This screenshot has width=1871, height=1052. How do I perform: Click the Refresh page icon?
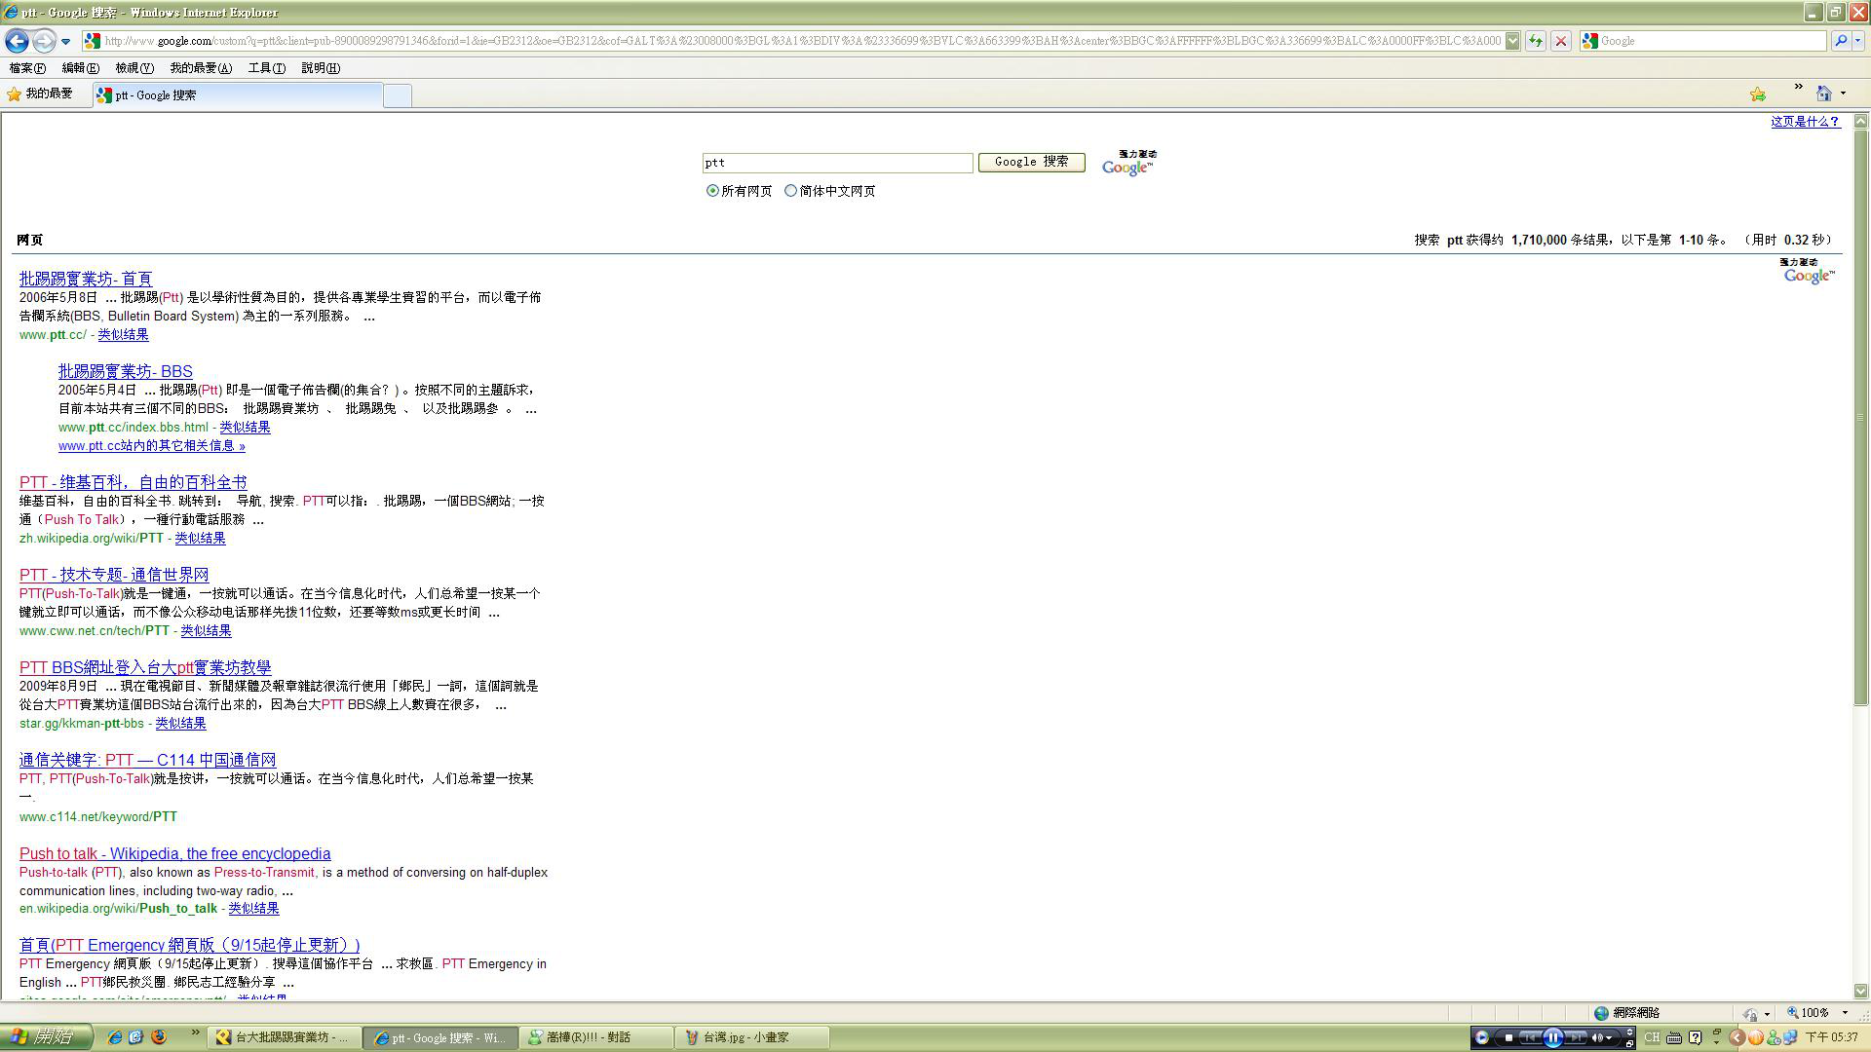point(1536,41)
